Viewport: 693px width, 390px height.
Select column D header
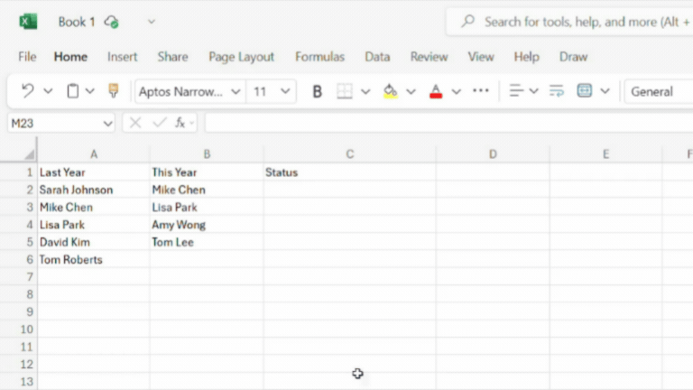tap(493, 153)
